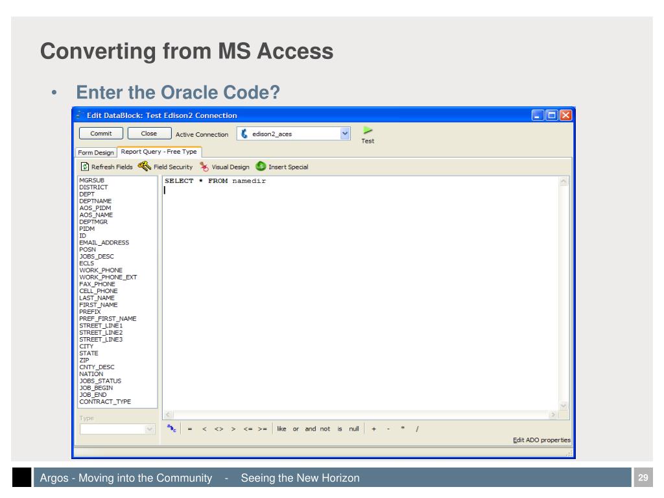Select CITY field in list
This screenshot has height=498, width=664.
(86, 346)
